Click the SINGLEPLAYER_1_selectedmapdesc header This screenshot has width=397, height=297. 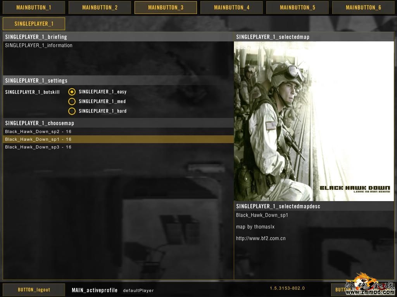pyautogui.click(x=314, y=206)
